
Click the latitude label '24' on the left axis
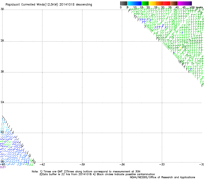[x=2, y=102]
